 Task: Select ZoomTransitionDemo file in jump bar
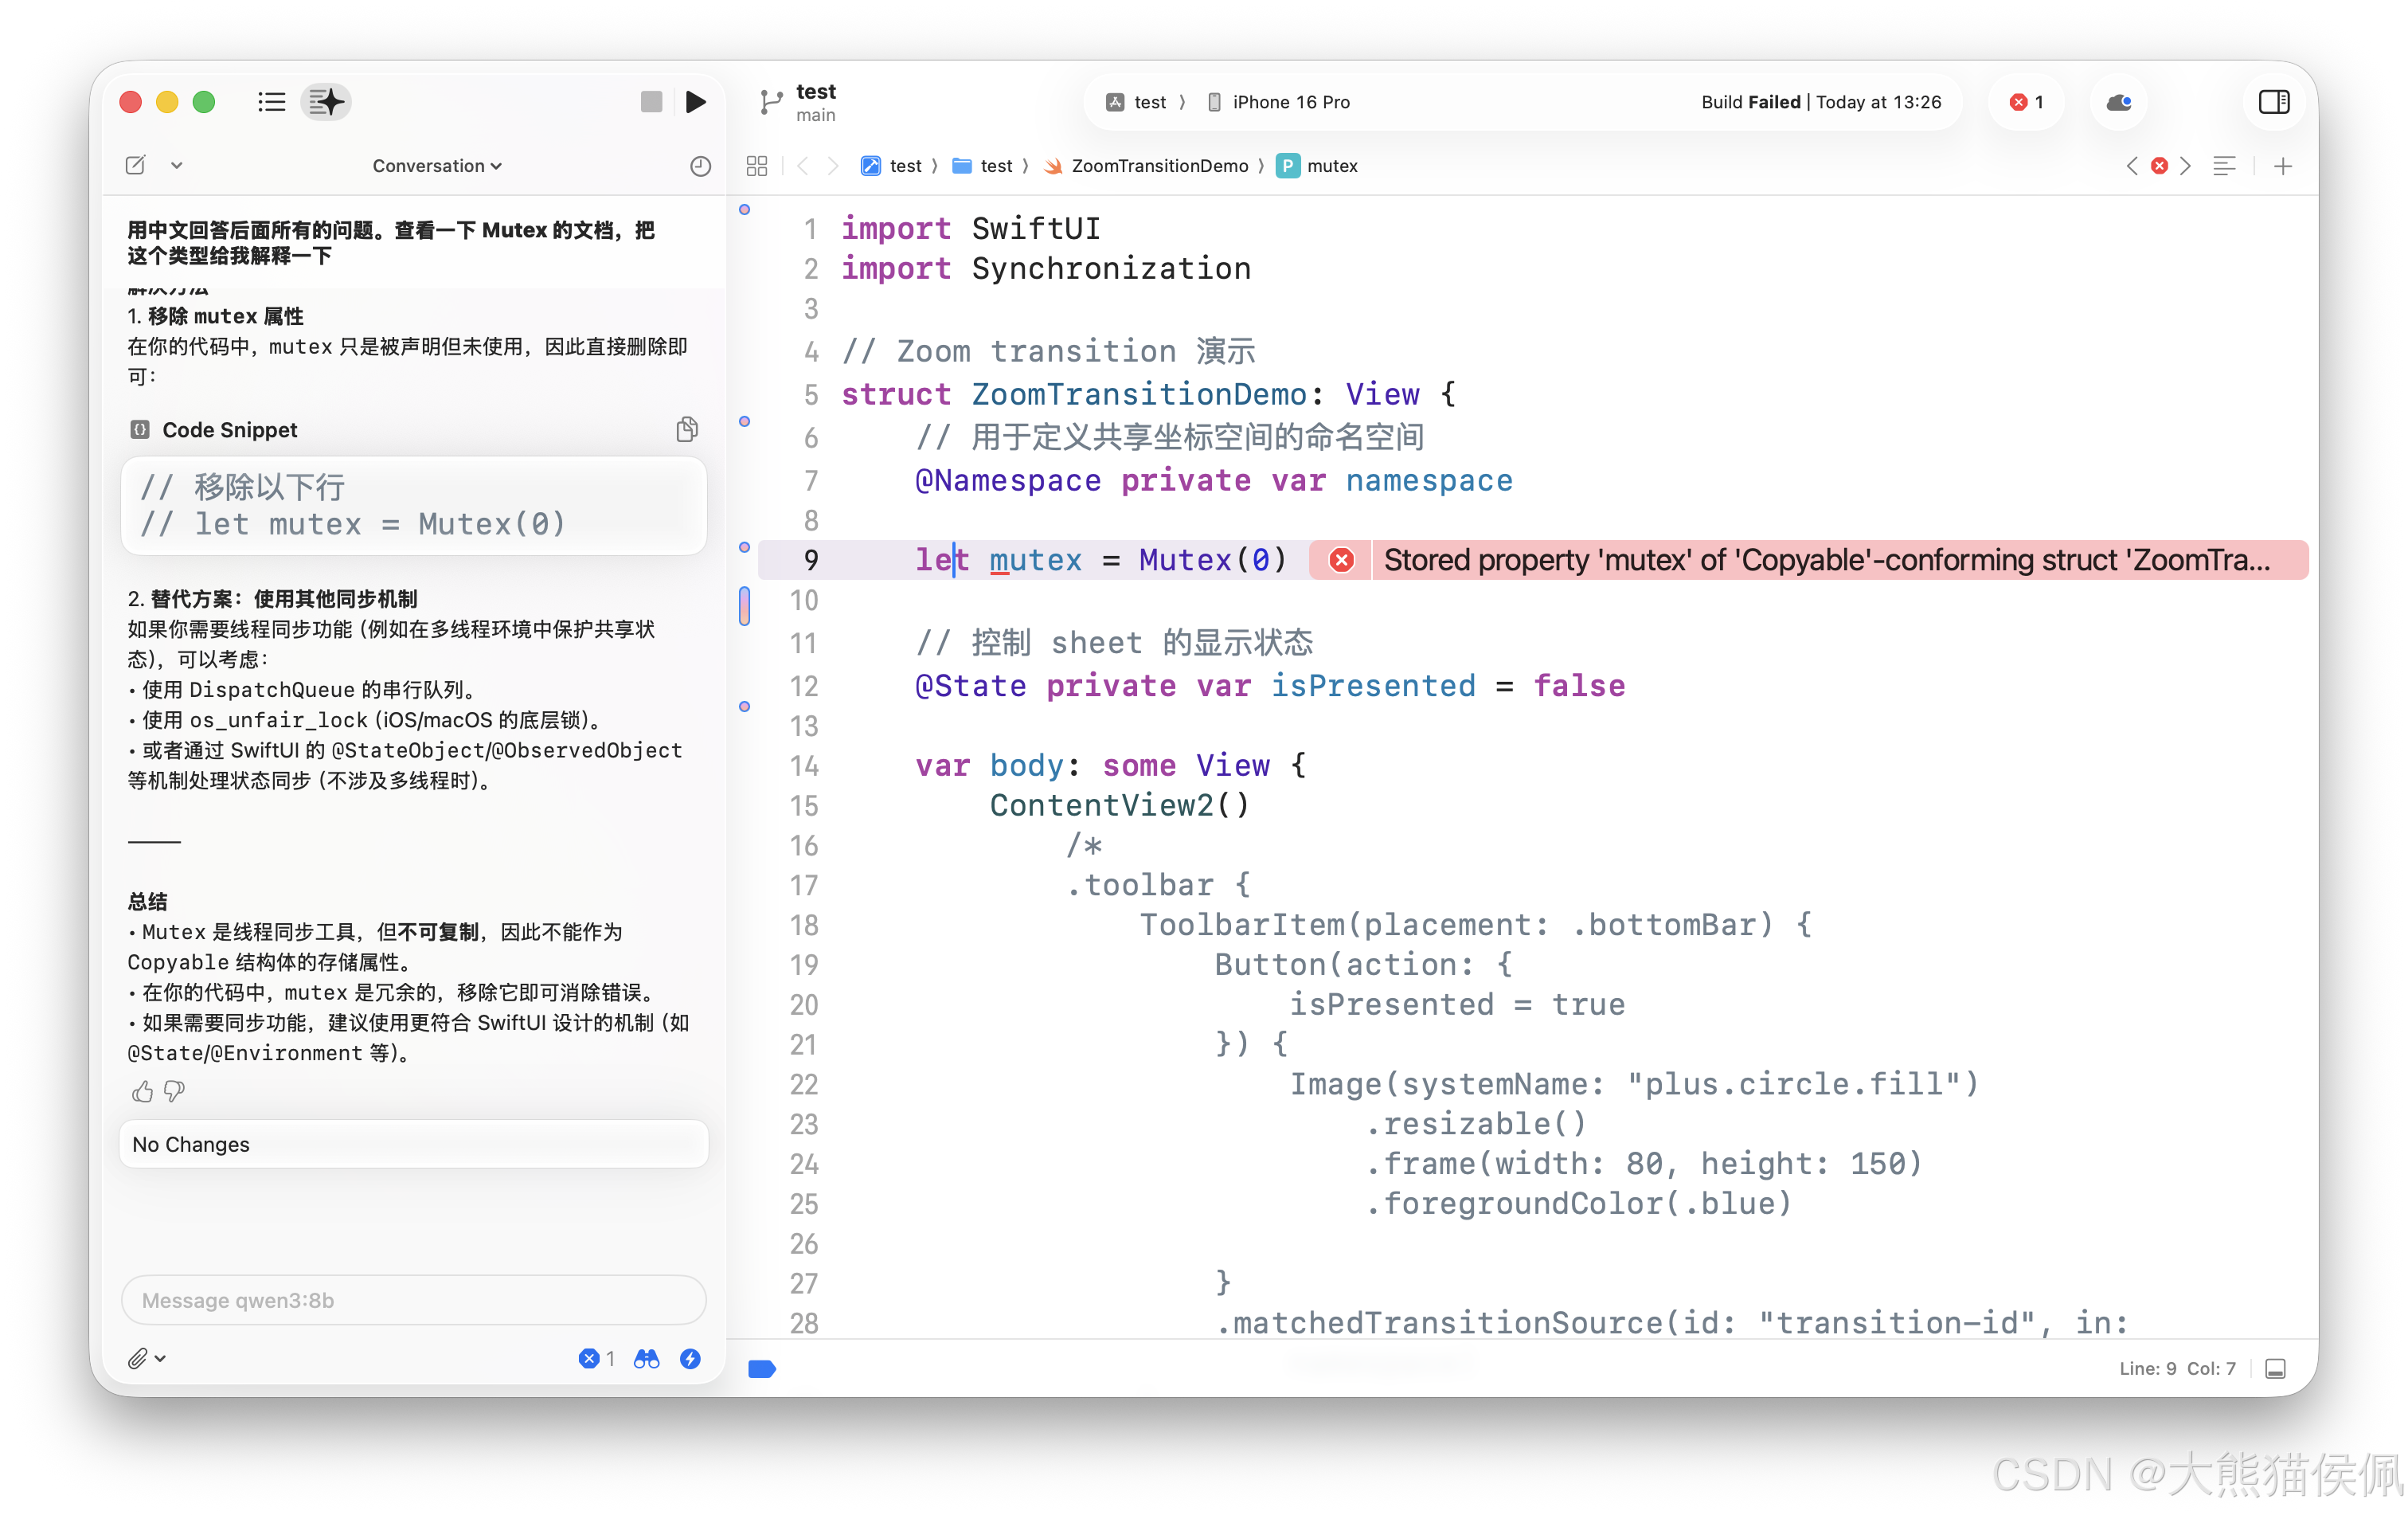coord(1146,166)
